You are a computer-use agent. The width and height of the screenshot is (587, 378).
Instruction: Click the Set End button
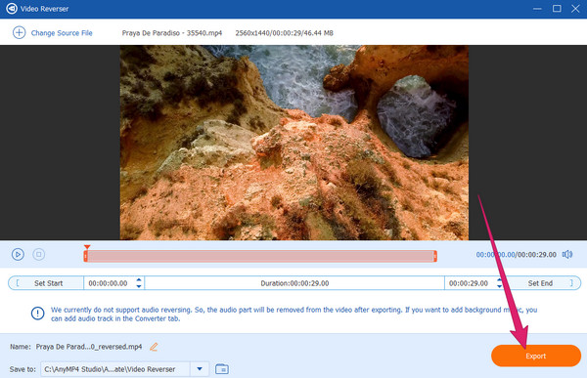click(540, 283)
